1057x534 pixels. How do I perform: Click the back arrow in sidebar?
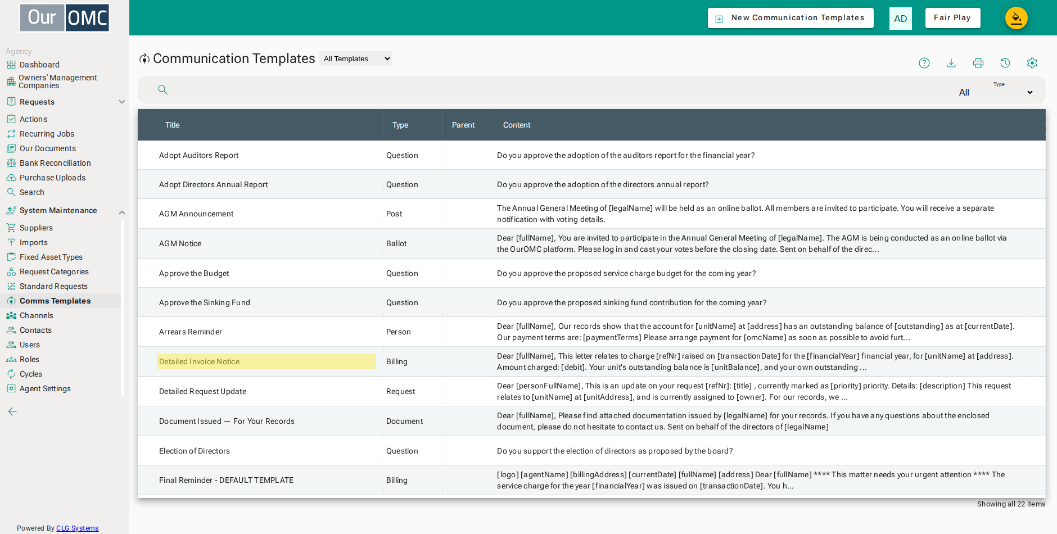coord(12,411)
